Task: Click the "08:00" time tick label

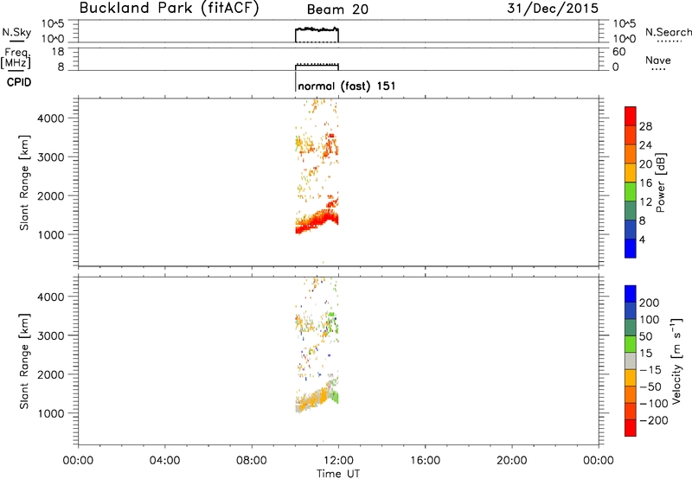Action: pos(252,461)
